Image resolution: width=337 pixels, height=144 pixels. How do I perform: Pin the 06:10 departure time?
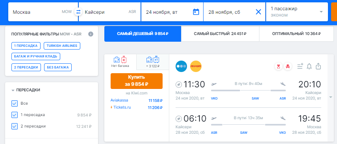point(179,118)
